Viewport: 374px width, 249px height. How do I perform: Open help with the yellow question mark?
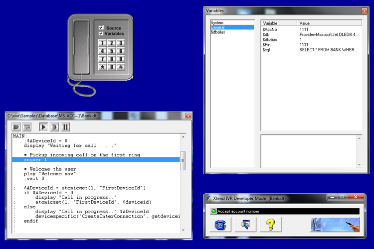point(270,225)
